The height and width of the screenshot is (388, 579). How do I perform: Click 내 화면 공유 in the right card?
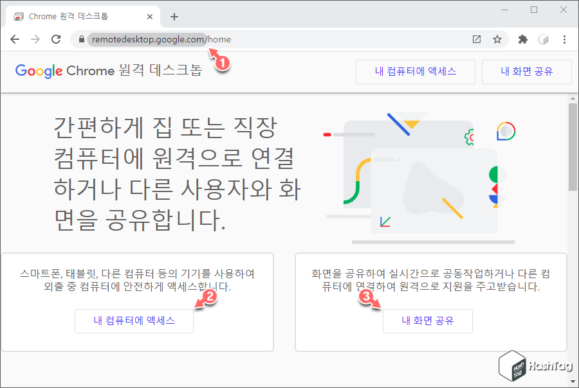point(427,321)
